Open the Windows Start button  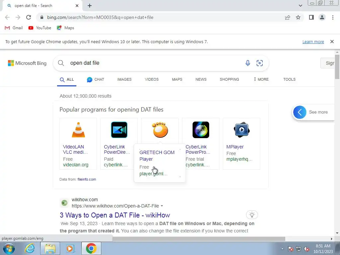8,248
